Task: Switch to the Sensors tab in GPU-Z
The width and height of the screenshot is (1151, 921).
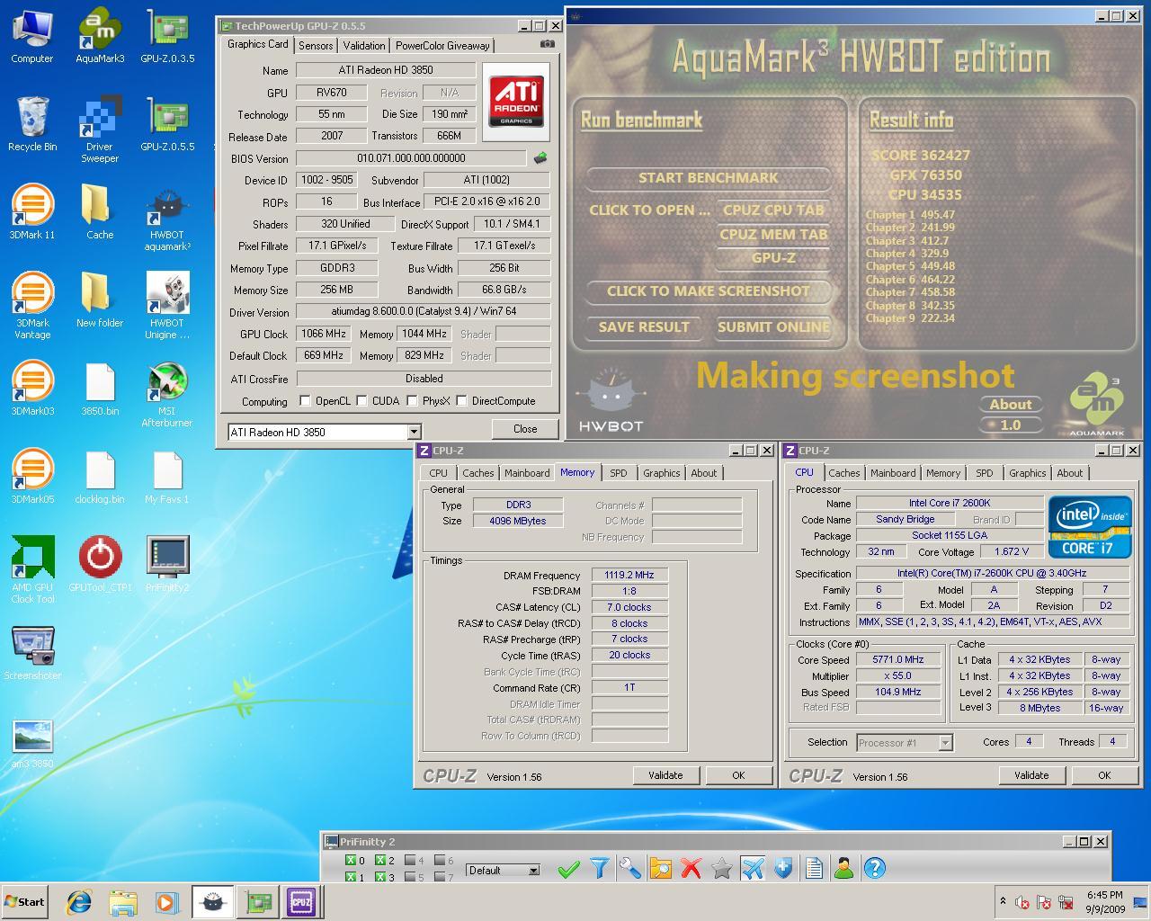Action: coord(316,46)
